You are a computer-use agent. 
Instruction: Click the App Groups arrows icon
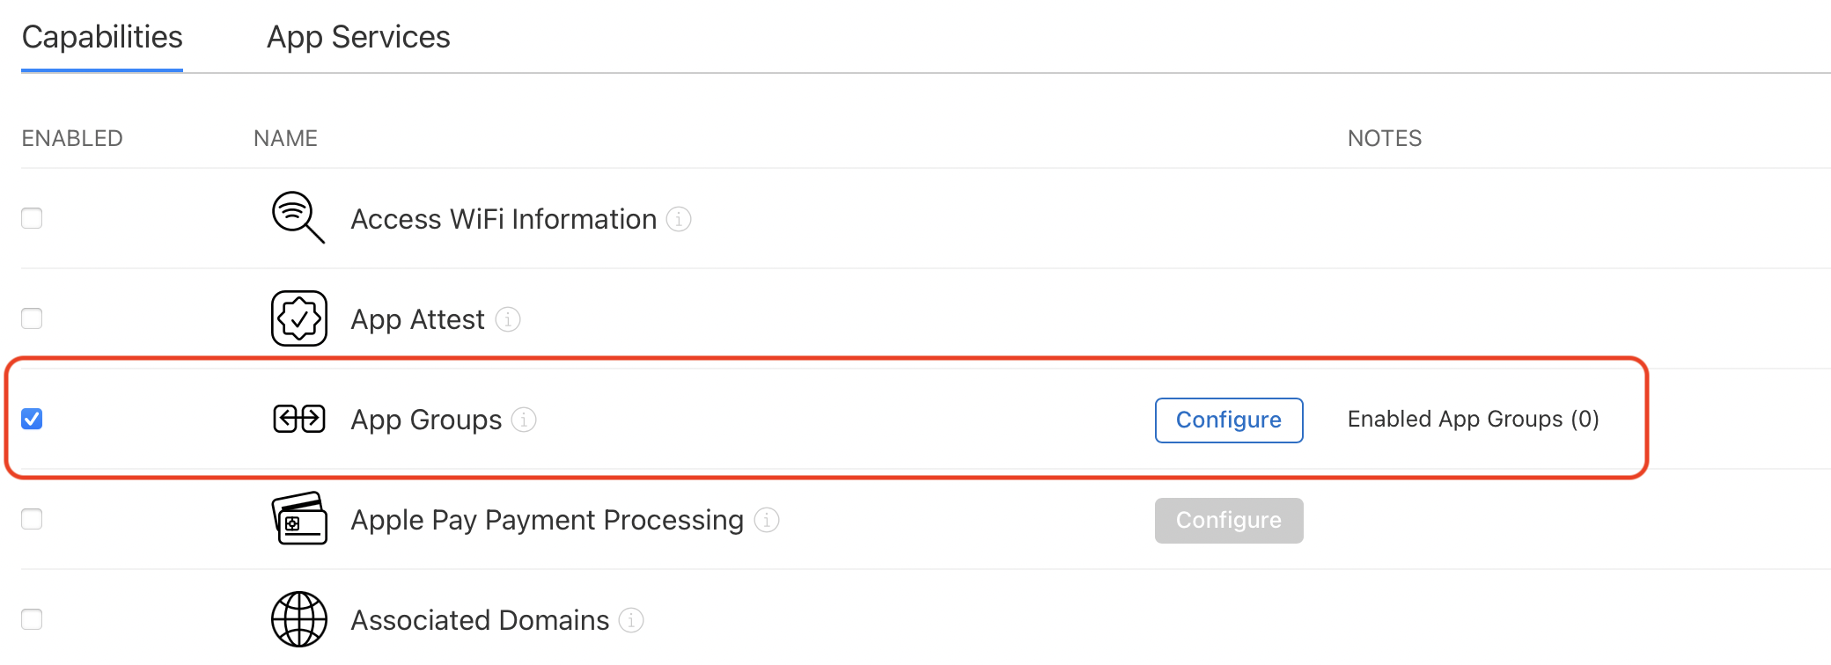pyautogui.click(x=299, y=419)
